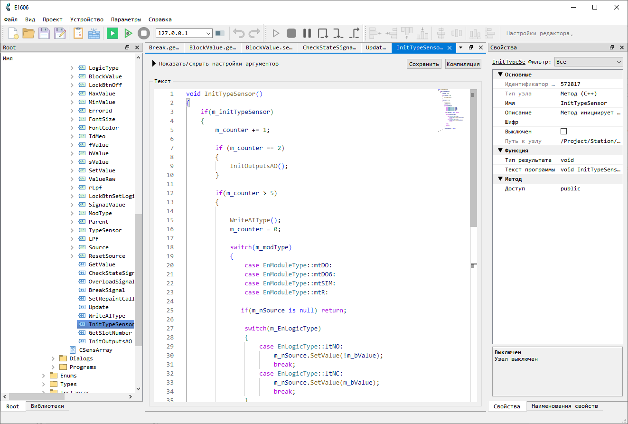
Task: Click the gray debugger Stop square icon
Action: 291,33
